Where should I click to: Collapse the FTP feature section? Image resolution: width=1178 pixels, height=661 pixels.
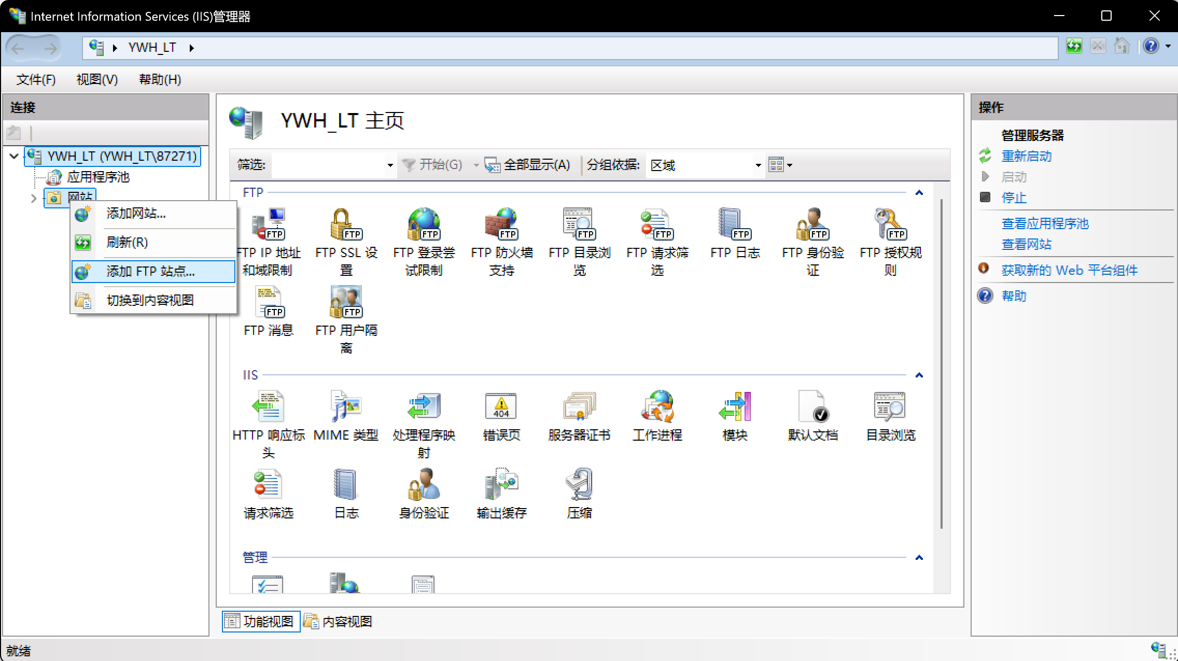point(919,192)
